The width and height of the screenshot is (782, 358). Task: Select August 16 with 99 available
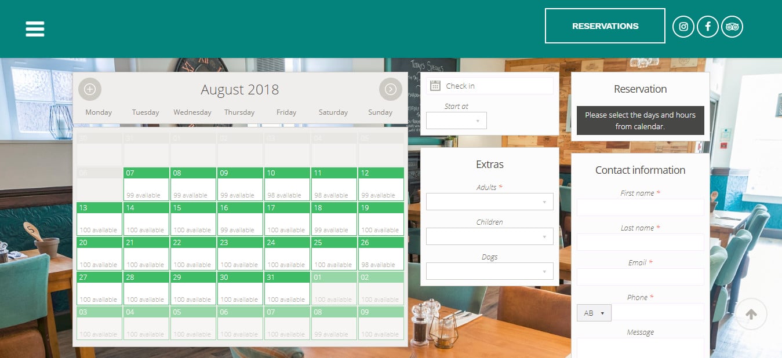coord(240,219)
